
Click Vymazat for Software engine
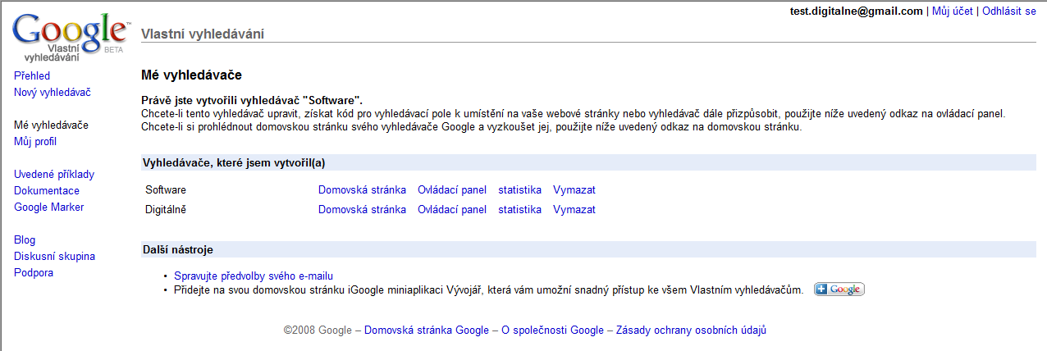pos(574,189)
